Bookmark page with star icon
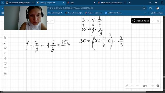The image size is (165, 93). pos(144,8)
